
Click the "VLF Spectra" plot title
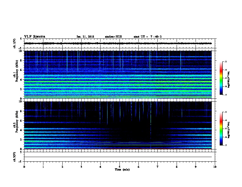point(35,37)
